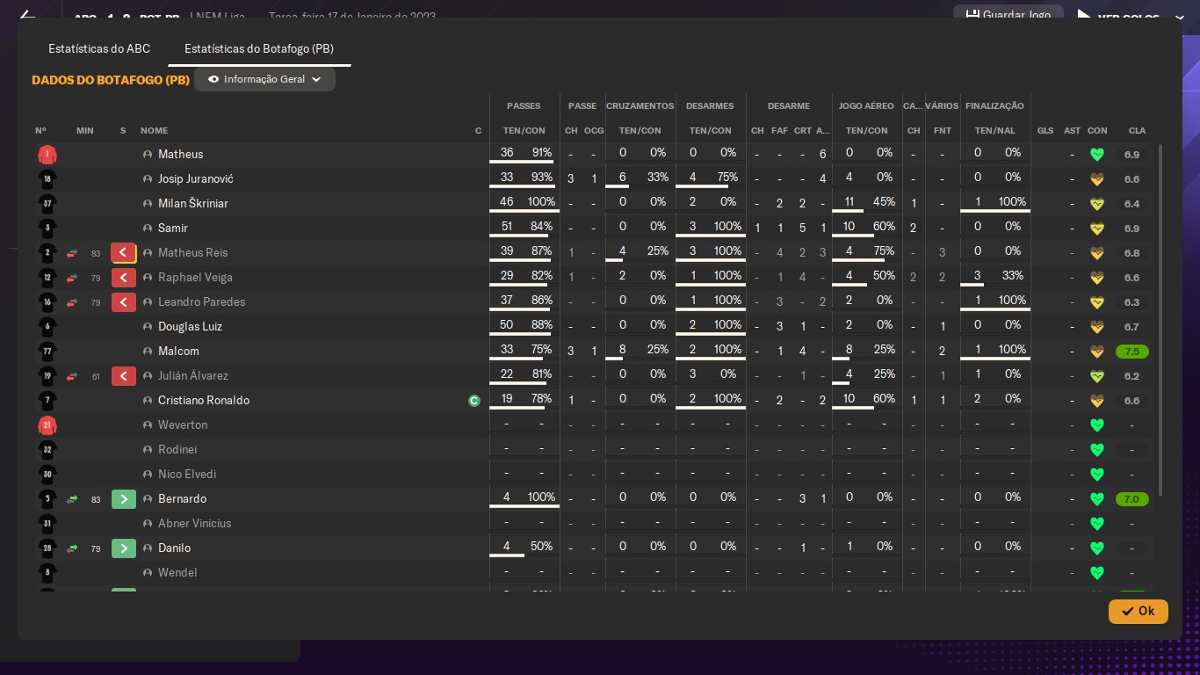Click red substitution swap icon for Matheus Reis
The width and height of the screenshot is (1200, 675).
[x=72, y=253]
